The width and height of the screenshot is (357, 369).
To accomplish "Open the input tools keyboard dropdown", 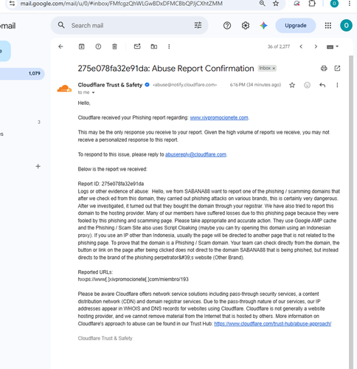I will tap(333, 46).
